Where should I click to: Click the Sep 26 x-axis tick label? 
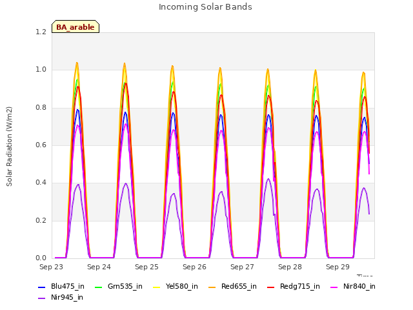point(194,267)
